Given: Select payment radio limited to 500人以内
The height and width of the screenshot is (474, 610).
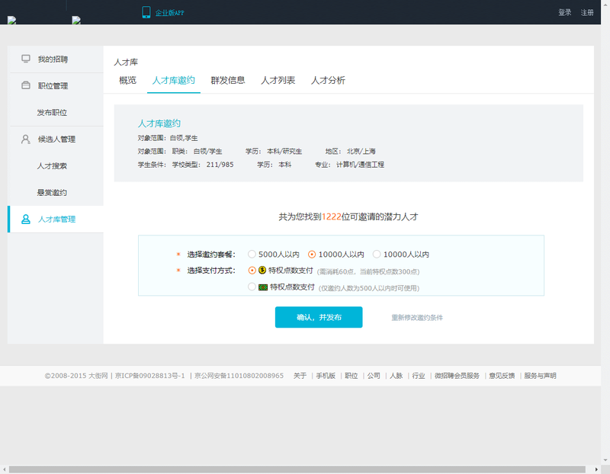Looking at the screenshot, I should pos(252,287).
